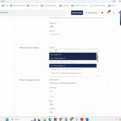Show hidden system tray icons
Image resolution: width=121 pixels, height=121 pixels.
point(116,119)
